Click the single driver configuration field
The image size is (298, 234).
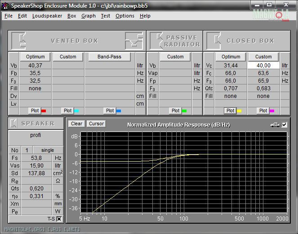(x=48, y=150)
